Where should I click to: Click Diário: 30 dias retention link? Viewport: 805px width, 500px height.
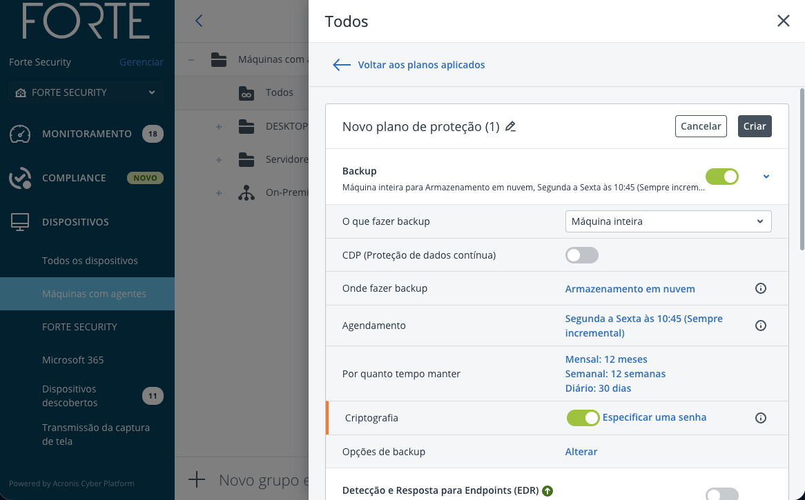(598, 388)
